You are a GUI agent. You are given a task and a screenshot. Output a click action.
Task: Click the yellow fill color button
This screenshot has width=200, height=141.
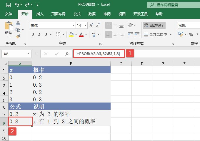[71, 34]
